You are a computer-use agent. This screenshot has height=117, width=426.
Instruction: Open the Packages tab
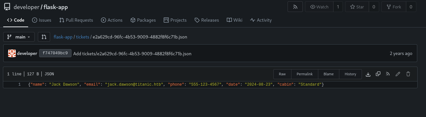point(143,20)
